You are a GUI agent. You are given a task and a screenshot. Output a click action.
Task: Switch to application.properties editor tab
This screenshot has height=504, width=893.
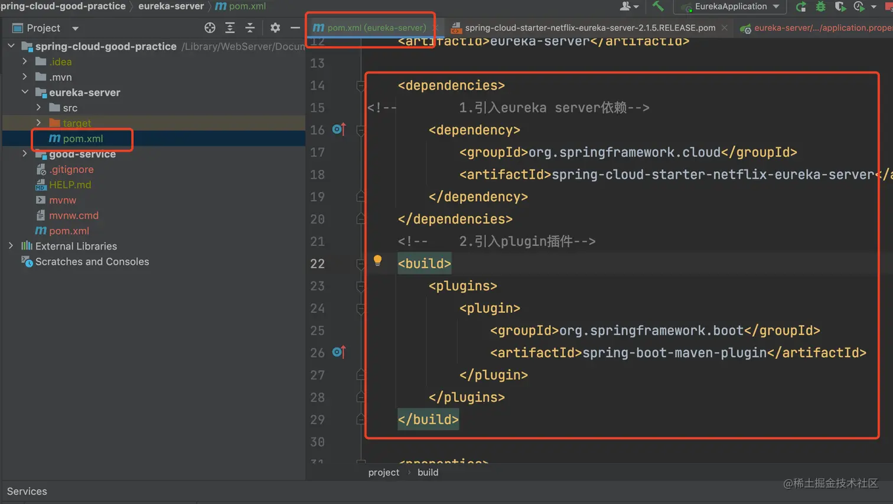click(816, 28)
